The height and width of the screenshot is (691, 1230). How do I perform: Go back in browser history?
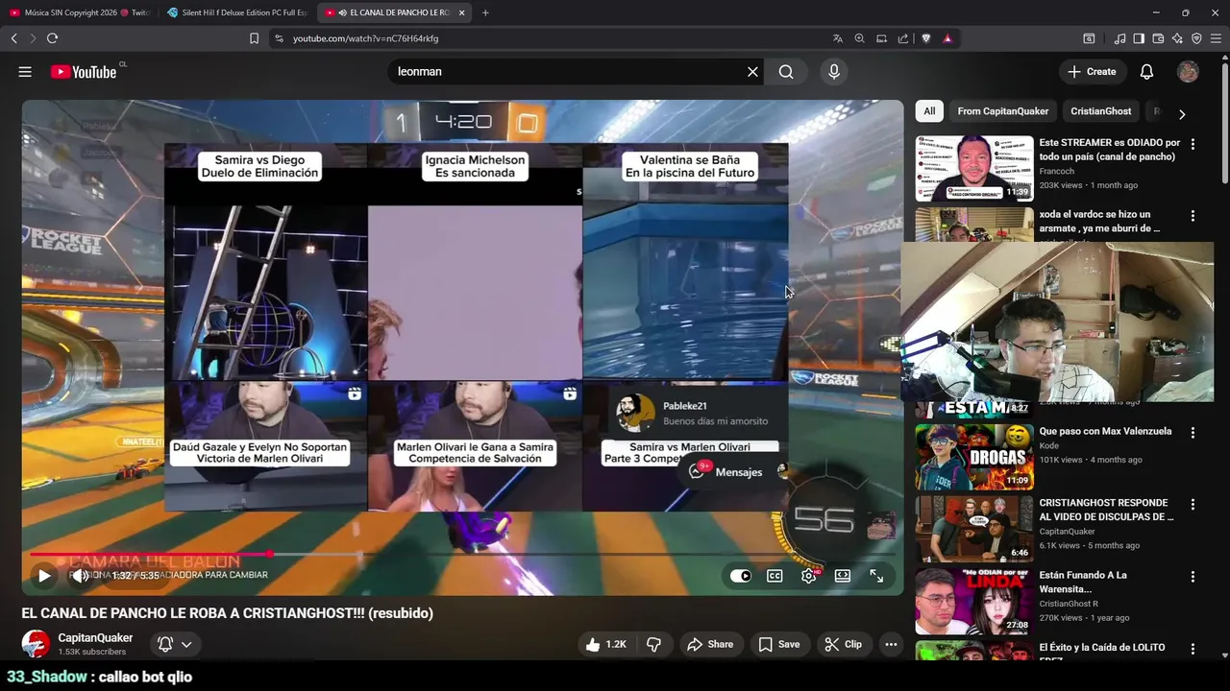(13, 38)
